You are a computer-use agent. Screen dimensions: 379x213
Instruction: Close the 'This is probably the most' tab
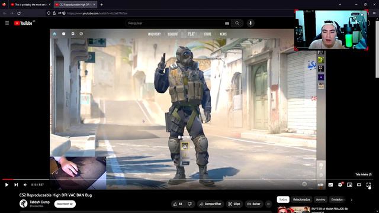[50, 5]
